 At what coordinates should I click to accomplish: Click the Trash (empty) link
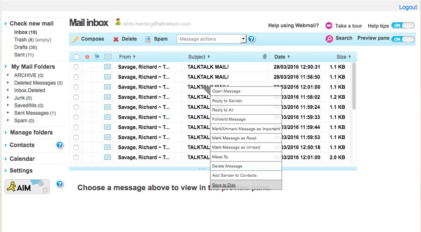tap(43, 40)
